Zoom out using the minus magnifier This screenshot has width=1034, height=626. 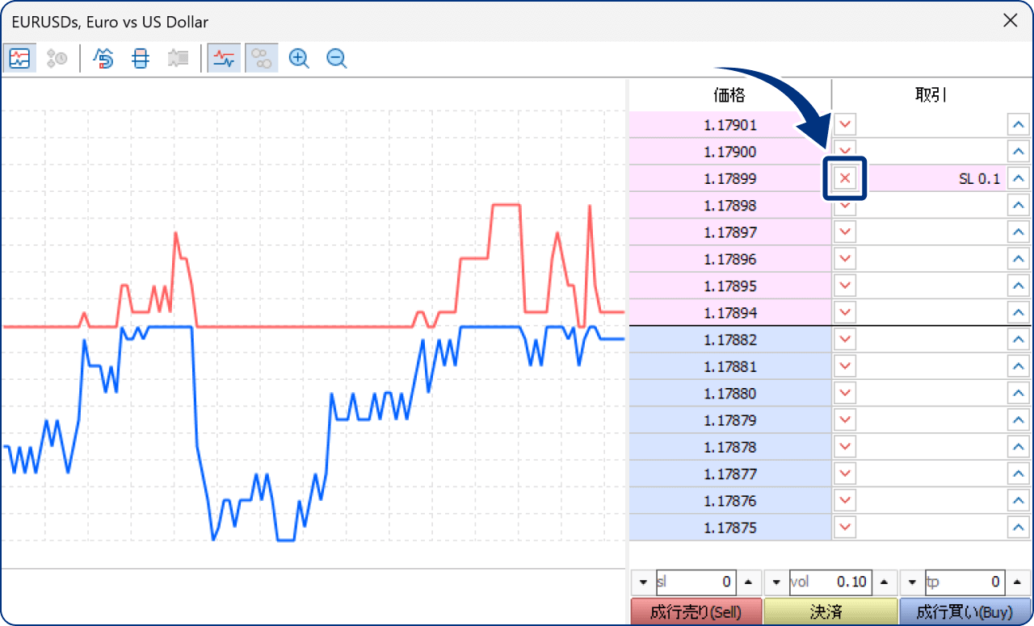[x=337, y=58]
